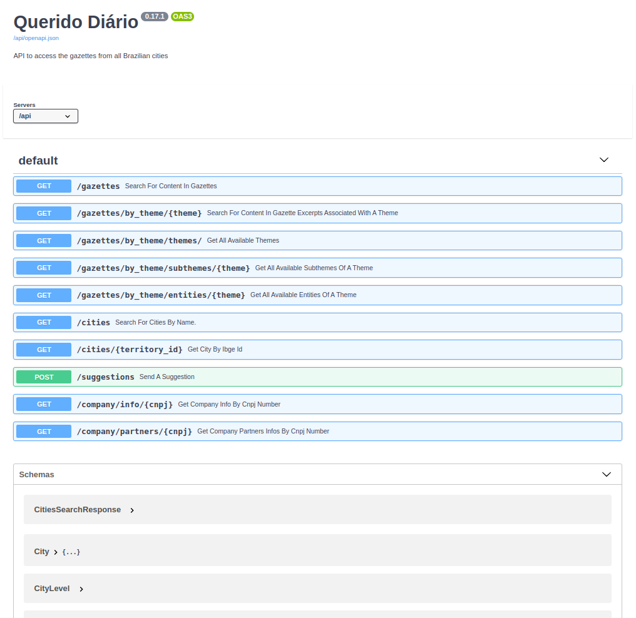Click 'Get City By Ibge Id' description
This screenshot has height=618, width=636.
point(215,349)
